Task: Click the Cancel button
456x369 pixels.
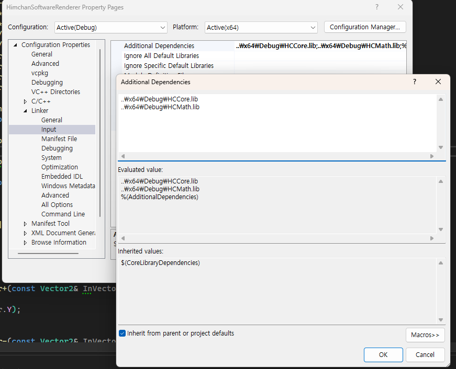Action: pyautogui.click(x=425, y=355)
